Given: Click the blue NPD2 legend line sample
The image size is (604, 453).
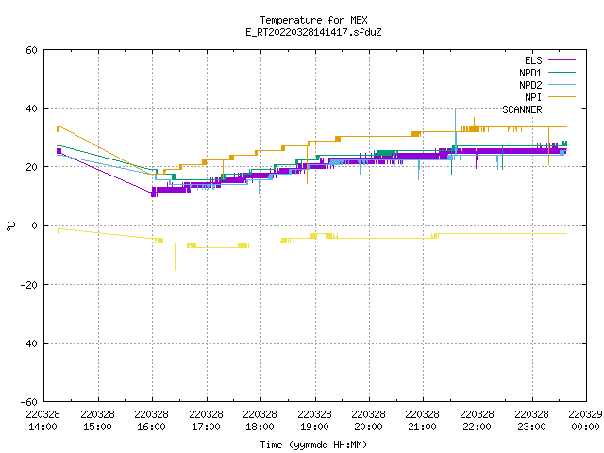Looking at the screenshot, I should [562, 85].
